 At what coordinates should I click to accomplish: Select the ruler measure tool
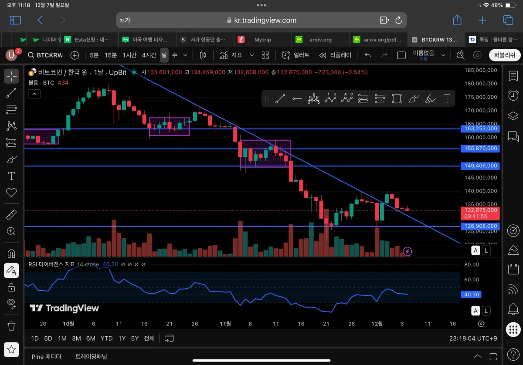(x=11, y=214)
